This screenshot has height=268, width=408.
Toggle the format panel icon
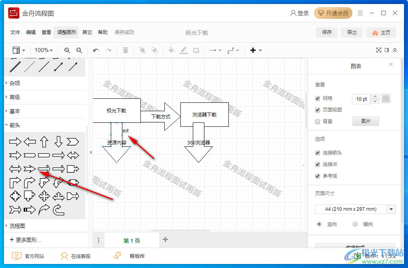pyautogui.click(x=387, y=50)
